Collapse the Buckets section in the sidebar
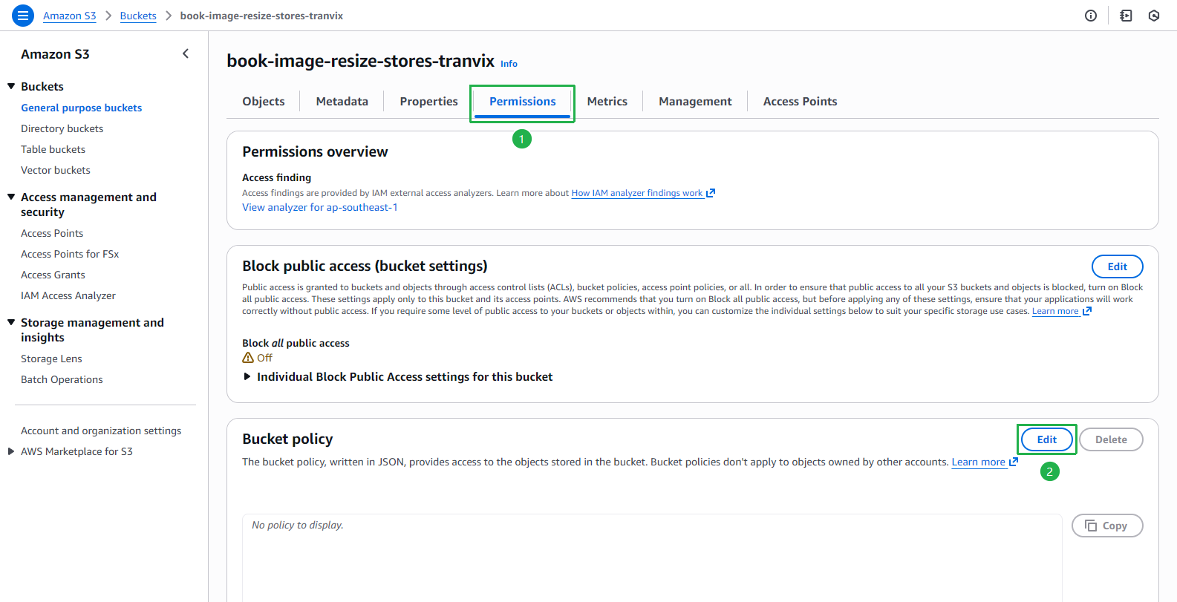Image resolution: width=1177 pixels, height=602 pixels. tap(11, 86)
